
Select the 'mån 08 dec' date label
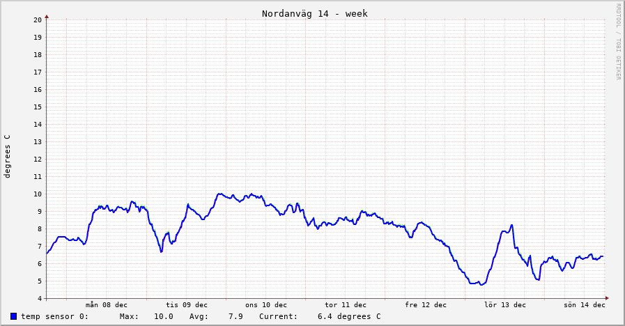107,304
